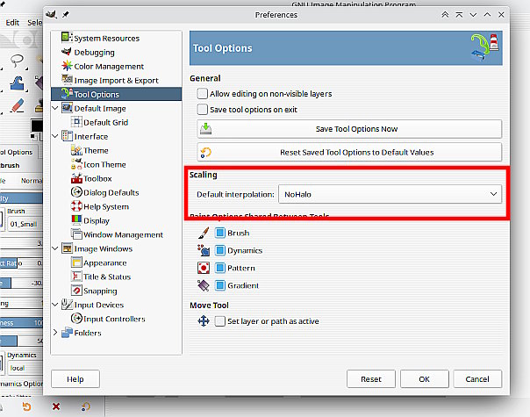Open Edit menu in GIMP main window

point(12,23)
